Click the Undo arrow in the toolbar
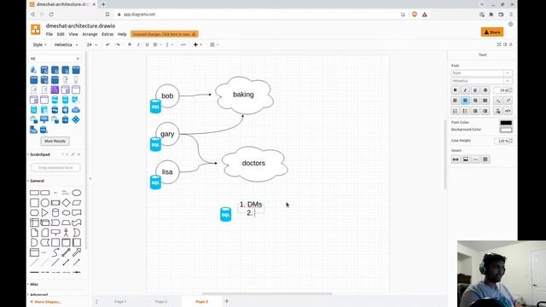 108,44
